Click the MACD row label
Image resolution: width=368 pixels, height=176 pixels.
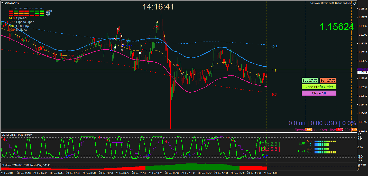pos(49,11)
